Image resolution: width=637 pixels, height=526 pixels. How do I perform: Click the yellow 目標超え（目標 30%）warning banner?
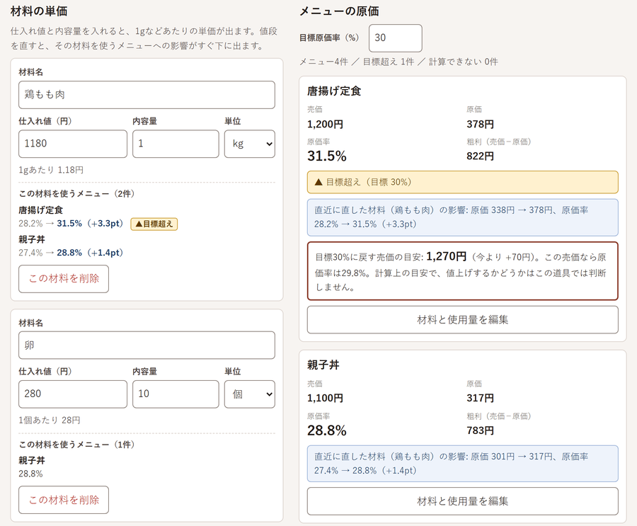463,182
